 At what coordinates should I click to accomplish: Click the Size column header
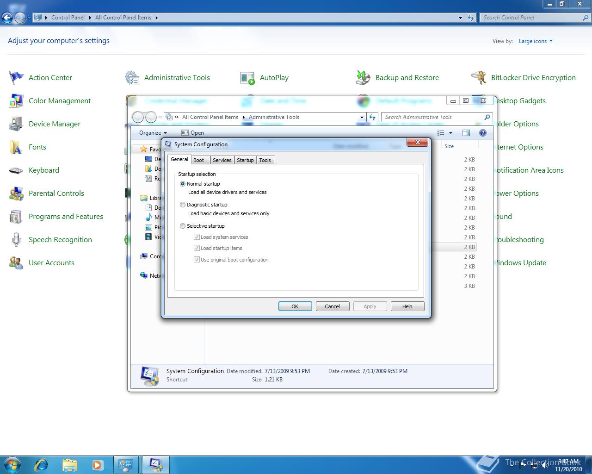(449, 146)
